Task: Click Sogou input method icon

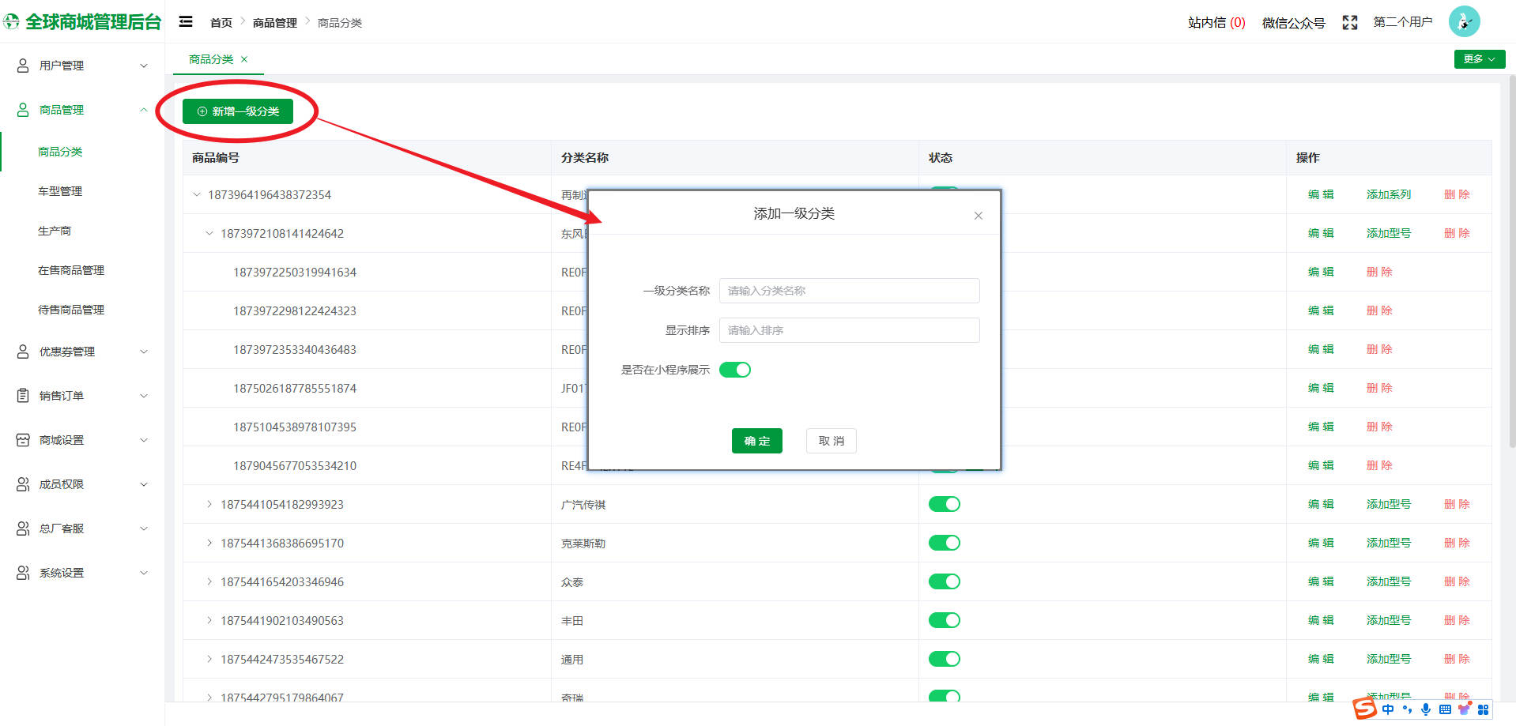Action: click(1364, 709)
